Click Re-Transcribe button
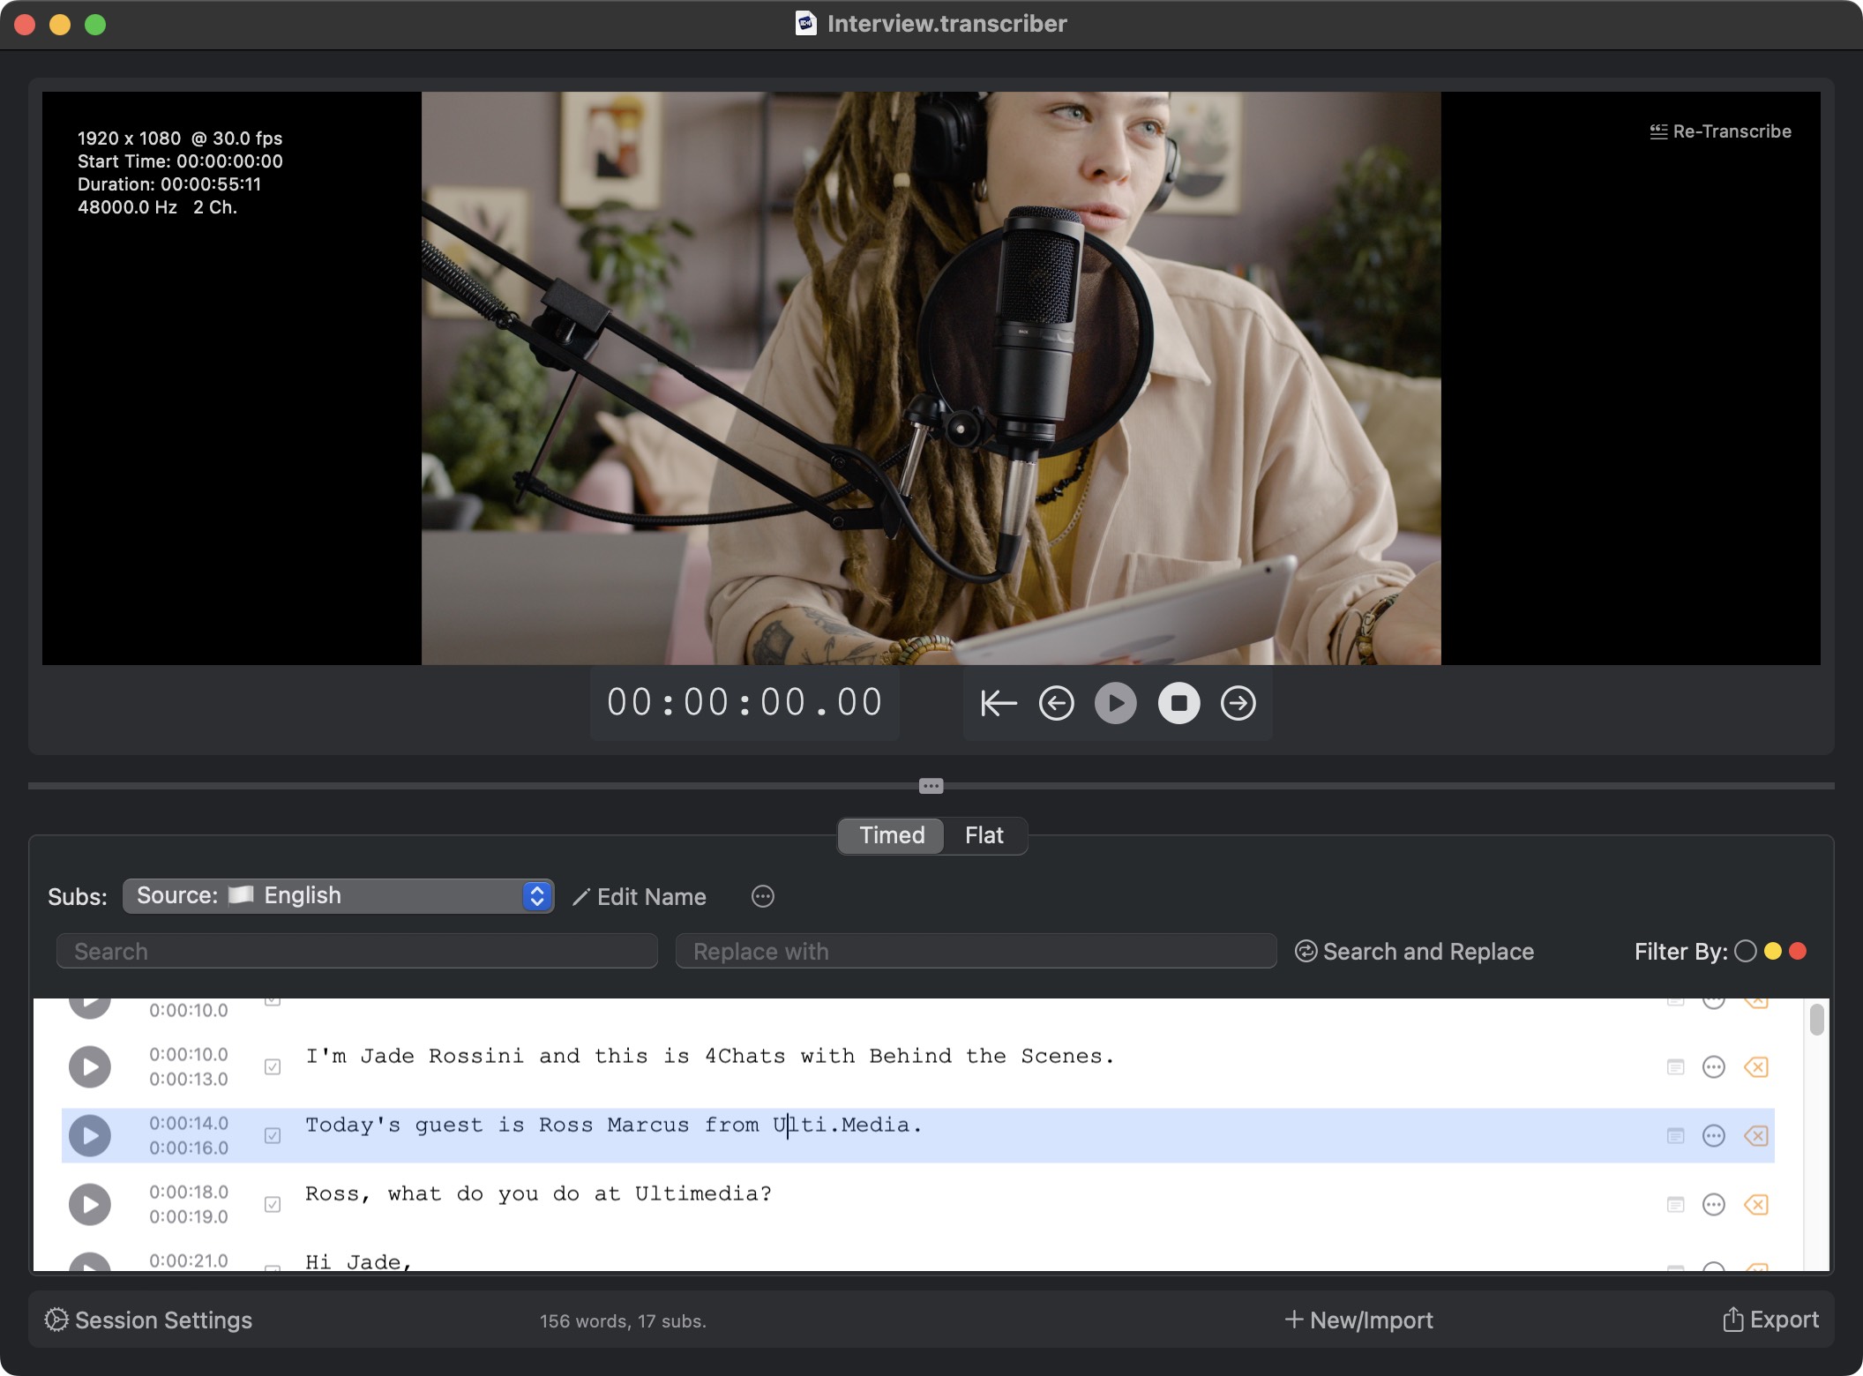1863x1376 pixels. 1720,131
